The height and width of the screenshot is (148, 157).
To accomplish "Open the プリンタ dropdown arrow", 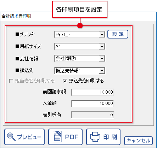I will [x=102, y=35].
